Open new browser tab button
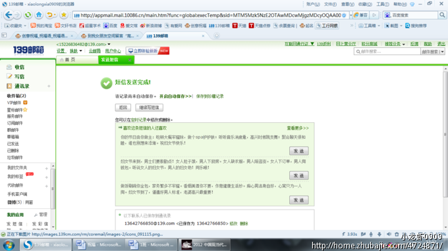Viewport: 448px width, 251px height. (217, 35)
